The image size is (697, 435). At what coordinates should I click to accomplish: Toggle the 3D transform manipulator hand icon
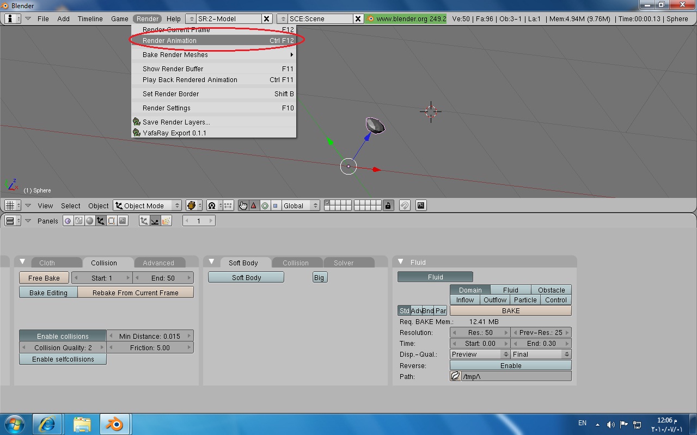tap(243, 206)
